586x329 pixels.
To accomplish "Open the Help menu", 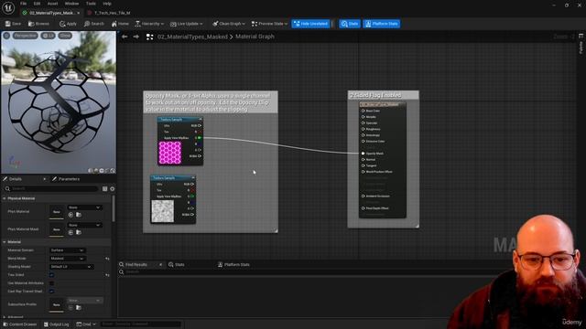I will click(x=107, y=4).
